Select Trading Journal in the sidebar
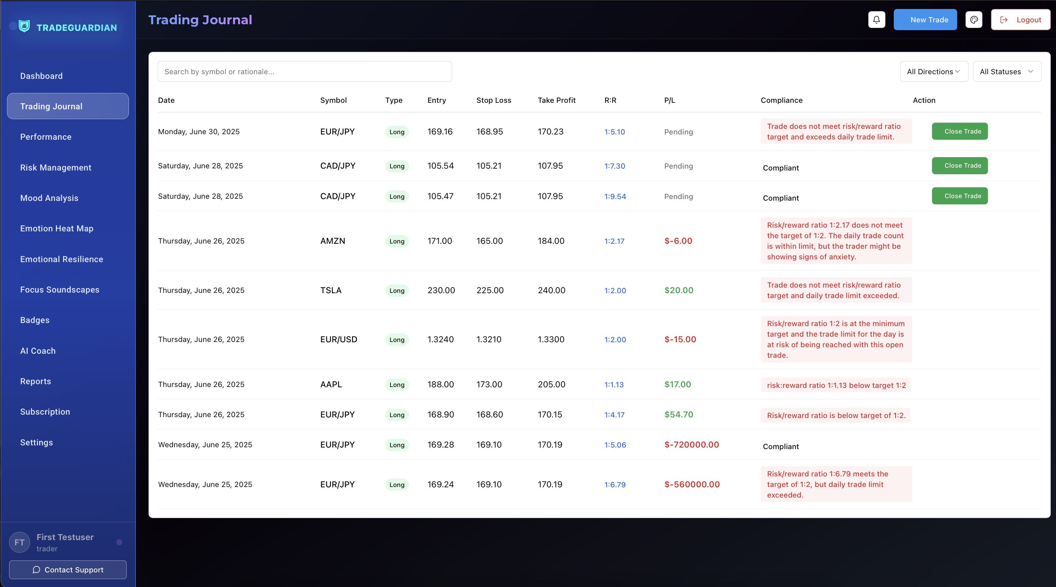This screenshot has height=587, width=1056. [x=68, y=106]
